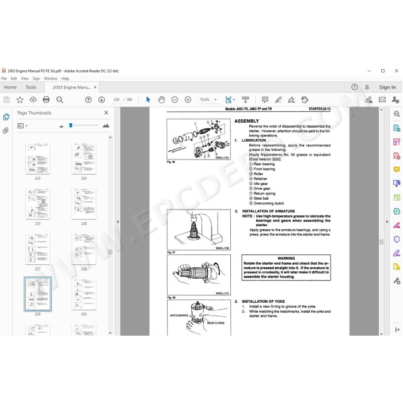This screenshot has width=403, height=403.
Task: Select page 228 thumbnail
Action: coord(84,249)
